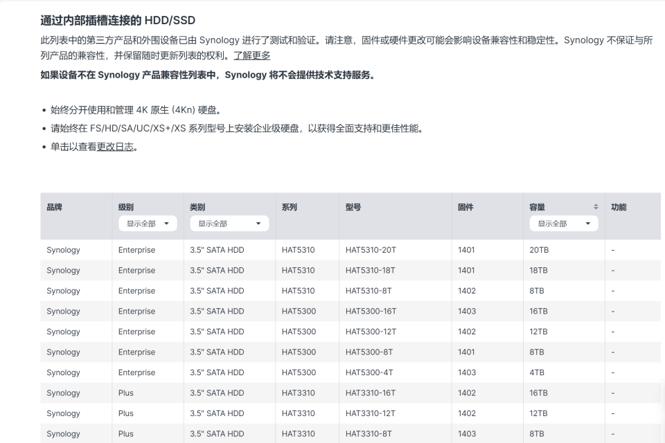This screenshot has height=443, width=665.
Task: Click the sort arrows icon beside 容量
Action: click(x=596, y=207)
